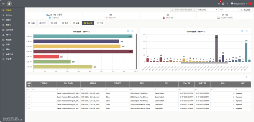This screenshot has height=122, width=254.
Task: Click the blue-grey project bar labeled 140
Action: point(246,52)
